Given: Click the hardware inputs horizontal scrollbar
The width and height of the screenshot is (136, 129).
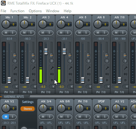Looking at the screenshot, I should [x=82, y=97].
